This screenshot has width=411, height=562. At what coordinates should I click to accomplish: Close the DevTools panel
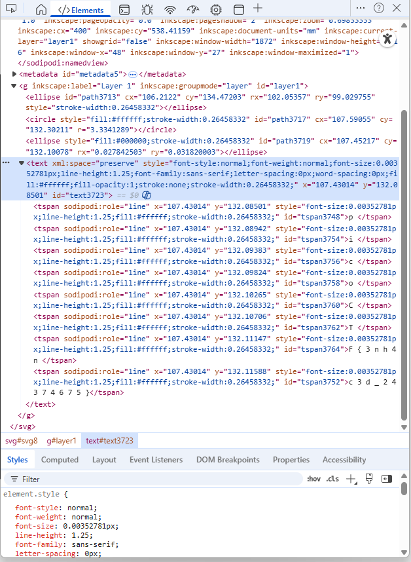(x=397, y=8)
